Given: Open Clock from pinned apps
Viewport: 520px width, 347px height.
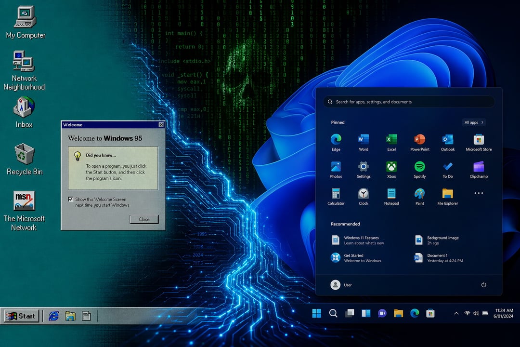Looking at the screenshot, I should pyautogui.click(x=364, y=197).
